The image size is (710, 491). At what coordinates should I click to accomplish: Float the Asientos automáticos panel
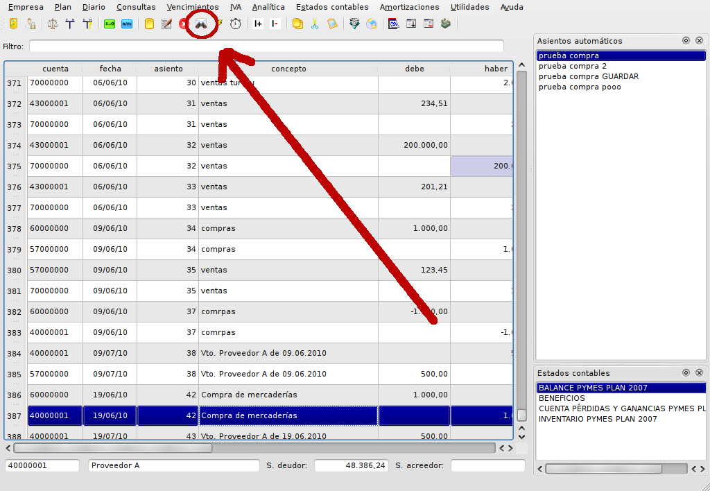click(x=686, y=41)
